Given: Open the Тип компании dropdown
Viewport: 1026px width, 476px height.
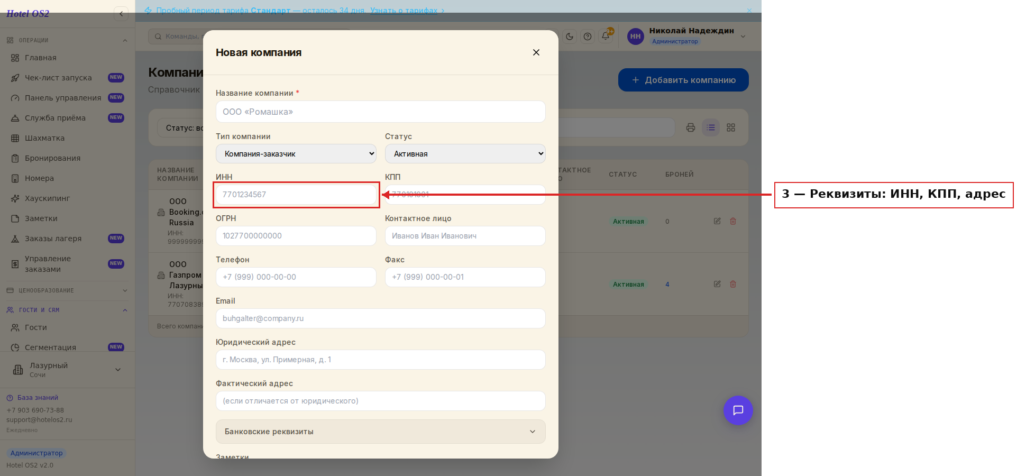Looking at the screenshot, I should pos(296,154).
